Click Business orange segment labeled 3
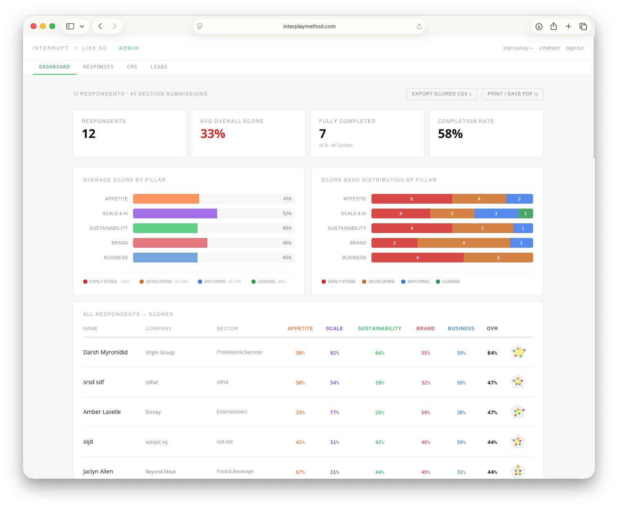 (498, 258)
